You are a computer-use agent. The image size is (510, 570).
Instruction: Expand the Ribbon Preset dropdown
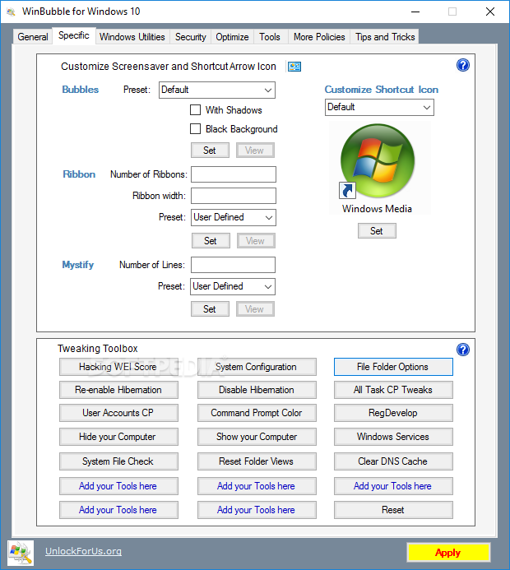click(234, 217)
